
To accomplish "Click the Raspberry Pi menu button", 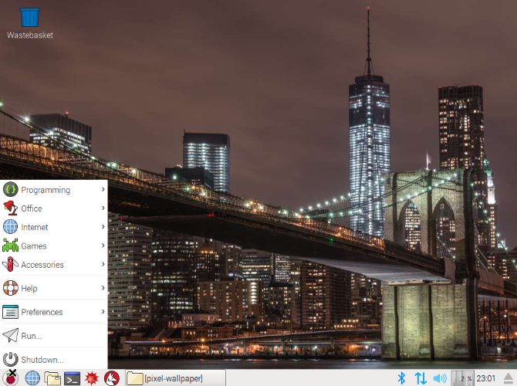I will (x=11, y=378).
